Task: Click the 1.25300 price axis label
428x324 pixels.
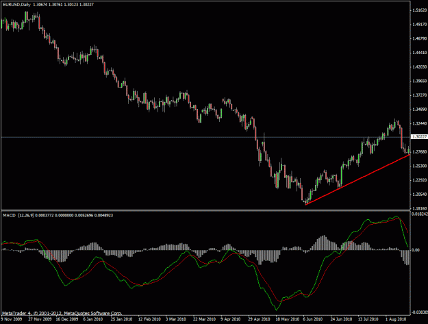Action: (x=420, y=166)
